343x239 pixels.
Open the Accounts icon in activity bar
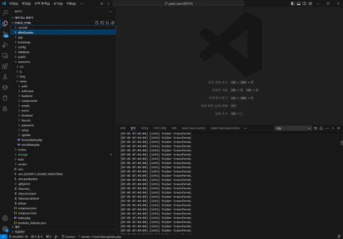[5, 218]
